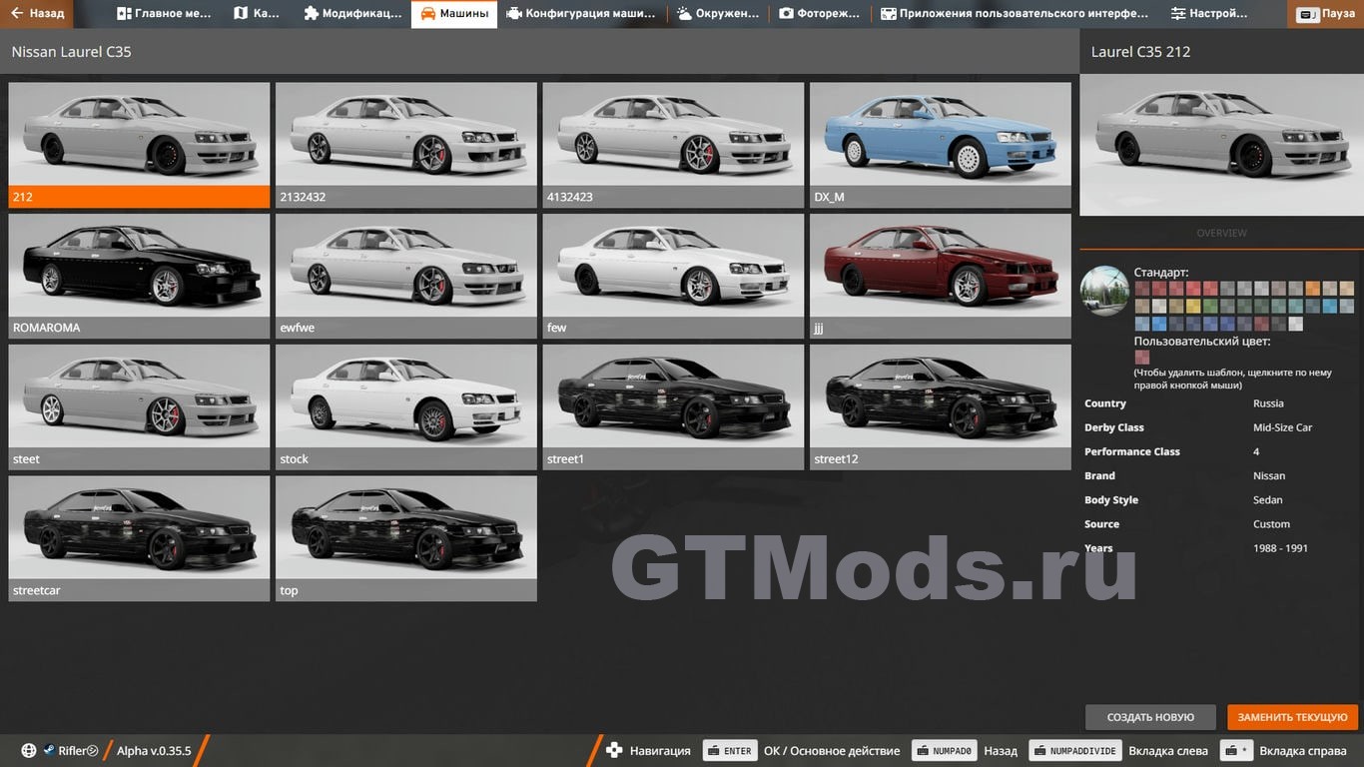Click the Стандарт: colors heading

tap(1161, 272)
